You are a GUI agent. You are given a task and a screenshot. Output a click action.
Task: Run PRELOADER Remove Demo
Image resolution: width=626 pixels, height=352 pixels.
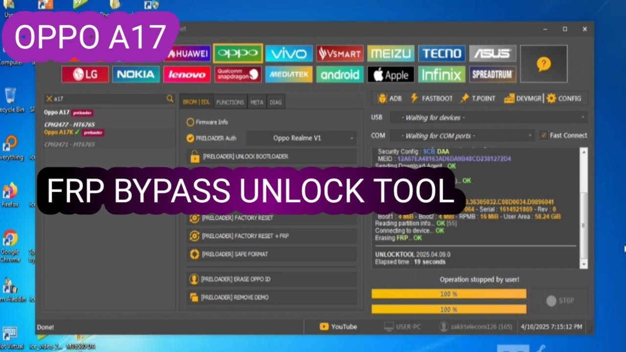coord(271,297)
